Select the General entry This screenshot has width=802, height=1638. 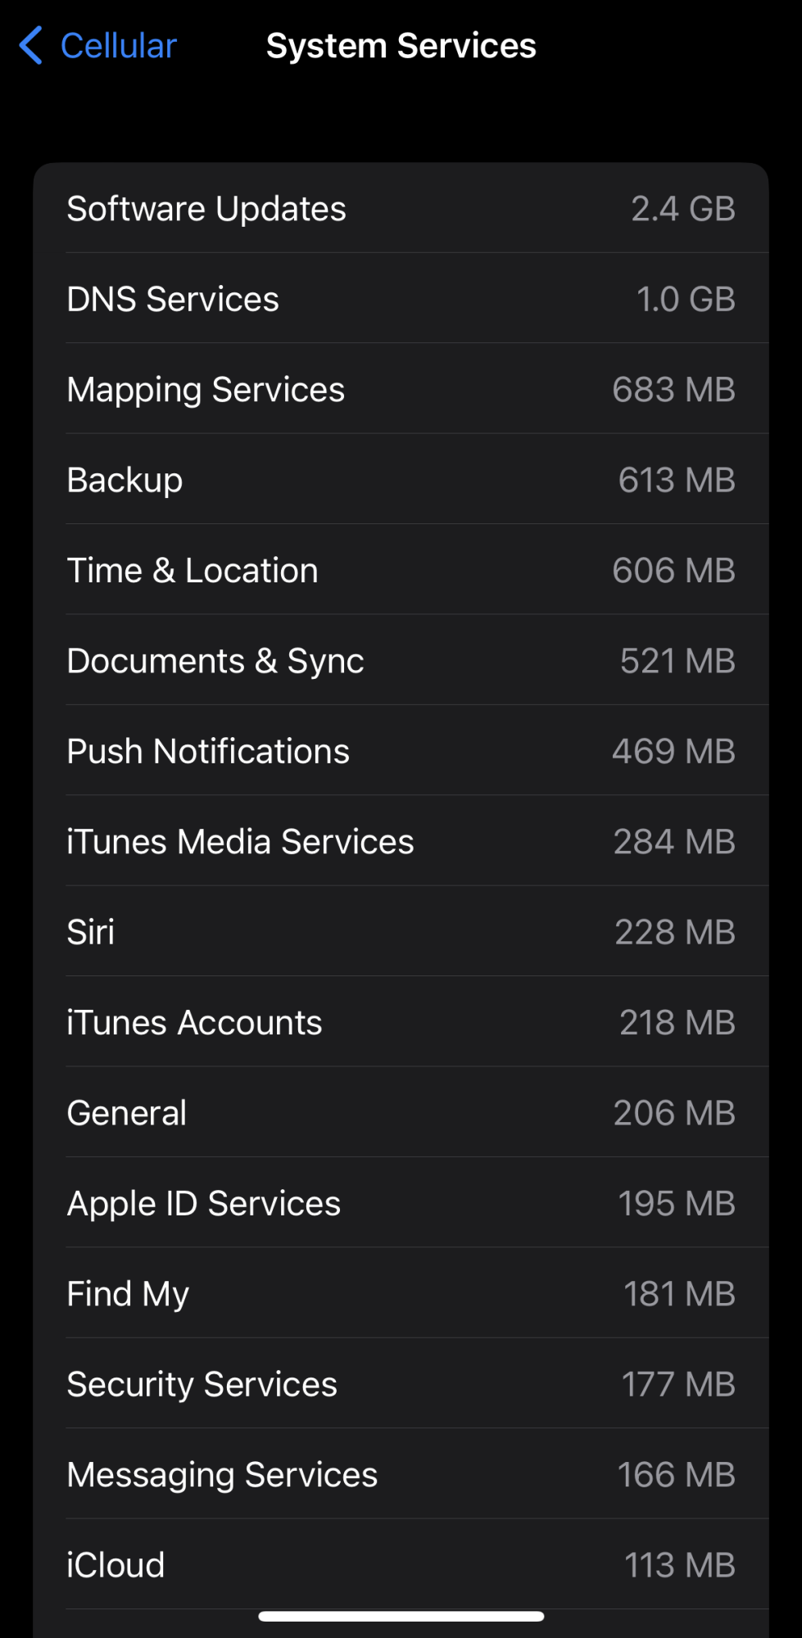(x=401, y=1113)
